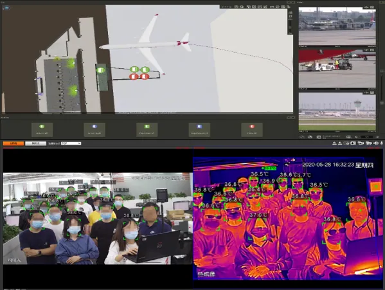
Task: Click the red Close All action button
Action: pos(252,129)
